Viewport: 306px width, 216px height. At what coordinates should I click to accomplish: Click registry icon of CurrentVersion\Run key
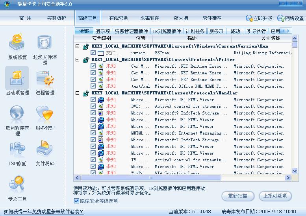click(x=86, y=46)
